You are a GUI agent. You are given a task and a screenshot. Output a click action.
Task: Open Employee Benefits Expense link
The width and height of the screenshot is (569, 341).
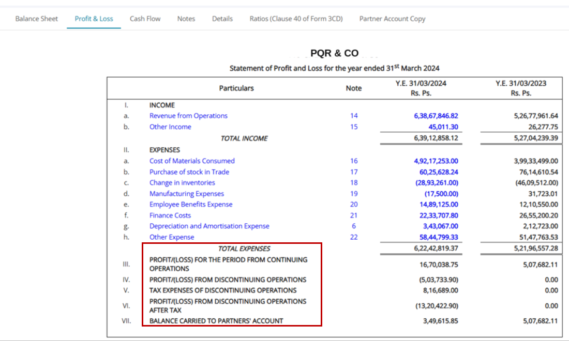[191, 205]
